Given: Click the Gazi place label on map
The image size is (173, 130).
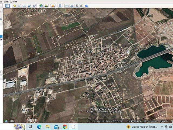Looking at the screenshot, I should [x=89, y=51].
